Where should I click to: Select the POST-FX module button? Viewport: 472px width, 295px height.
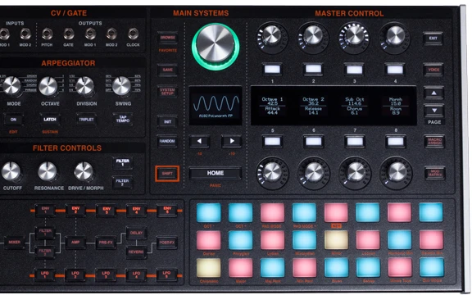[x=167, y=243]
